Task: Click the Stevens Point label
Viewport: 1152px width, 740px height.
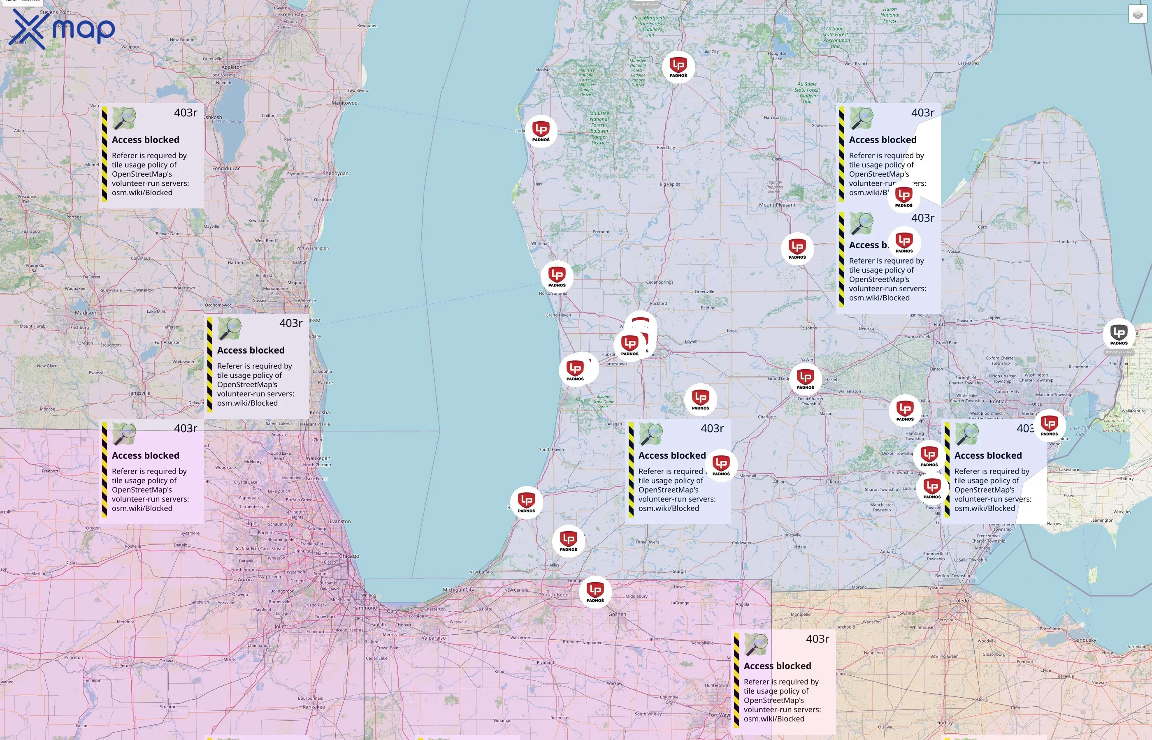Action: coord(55,12)
